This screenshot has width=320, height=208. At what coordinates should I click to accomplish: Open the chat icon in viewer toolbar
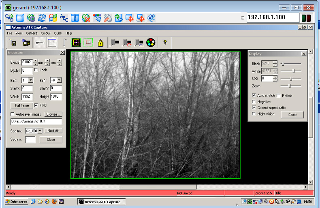151,18
